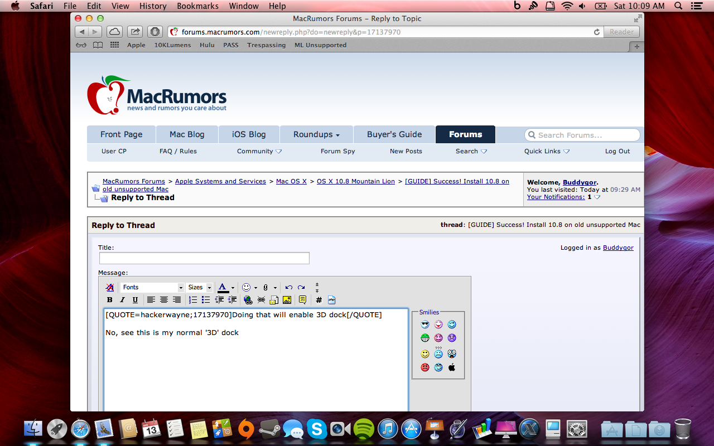Decrease indent in the editor
Screen dimensions: 714x446
[219, 300]
